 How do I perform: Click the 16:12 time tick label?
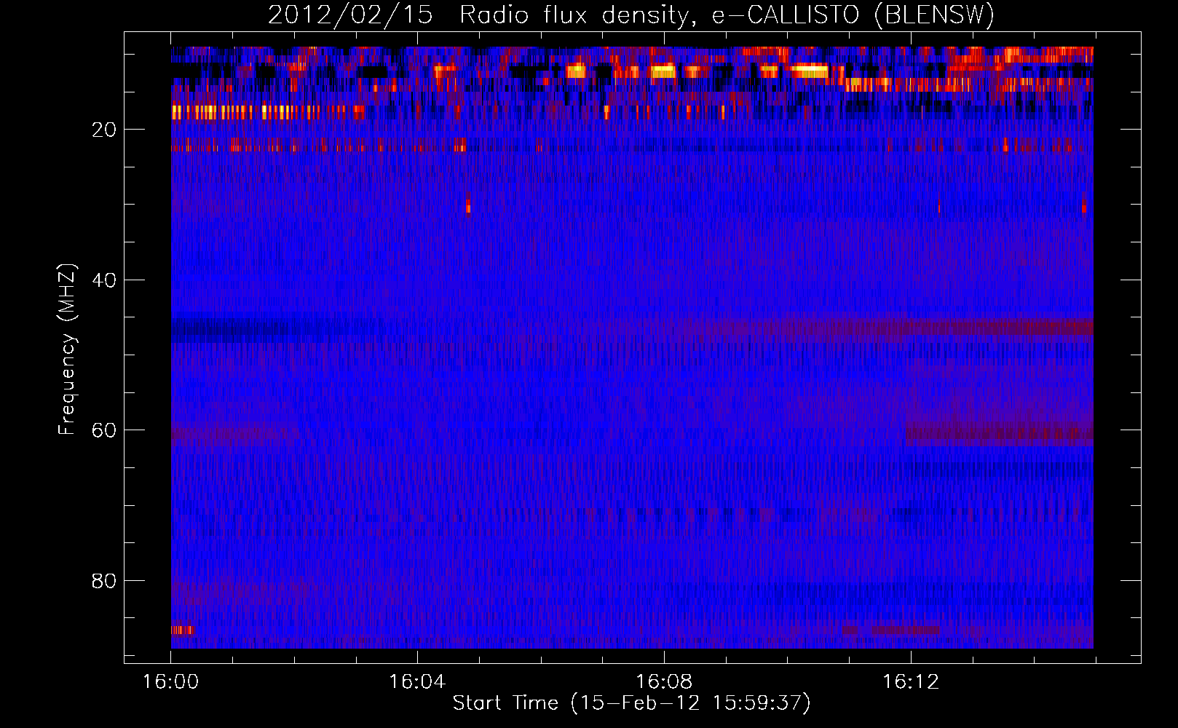911,681
